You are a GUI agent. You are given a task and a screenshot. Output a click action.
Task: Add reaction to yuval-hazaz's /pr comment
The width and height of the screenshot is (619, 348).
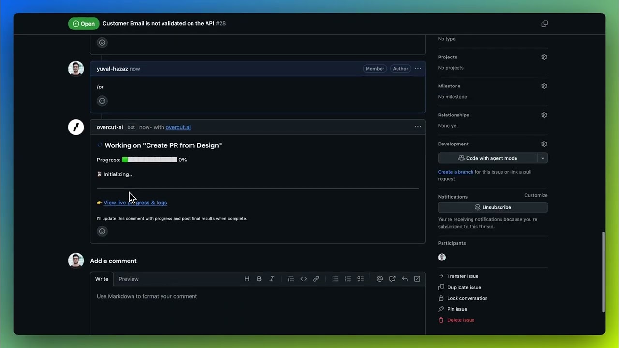pos(102,101)
